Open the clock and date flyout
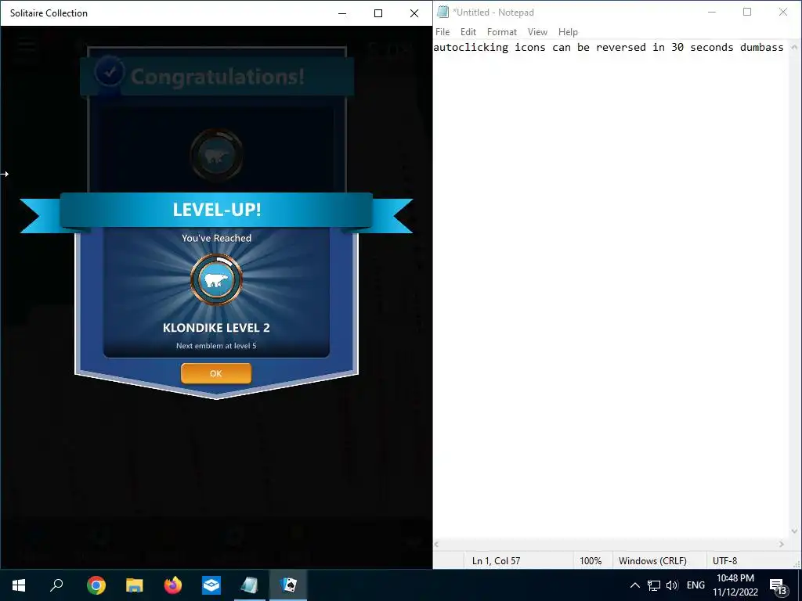802x601 pixels. pos(735,585)
